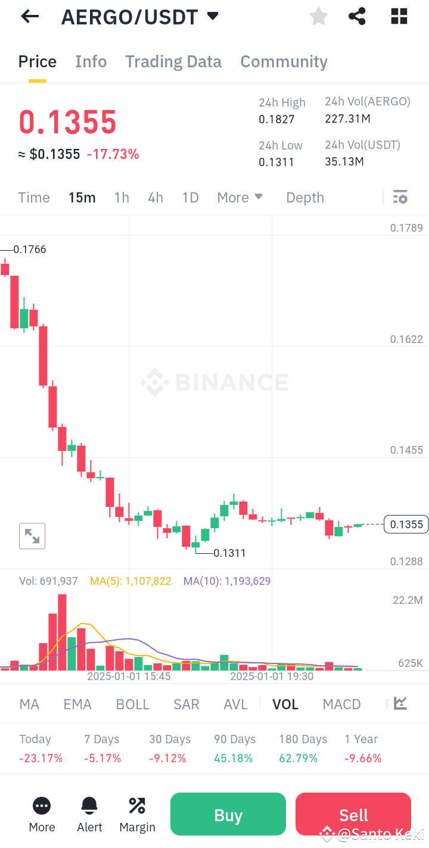The width and height of the screenshot is (429, 848).
Task: Open the Community tab
Action: tap(284, 61)
